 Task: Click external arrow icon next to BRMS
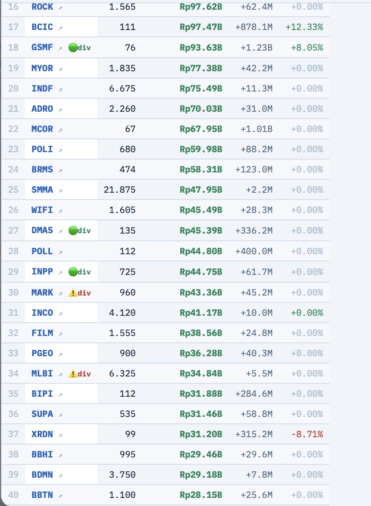point(61,170)
